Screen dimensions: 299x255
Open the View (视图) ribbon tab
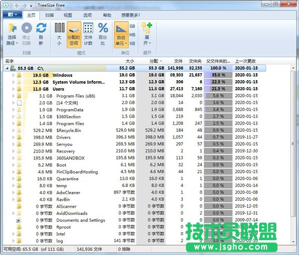pyautogui.click(x=68, y=15)
